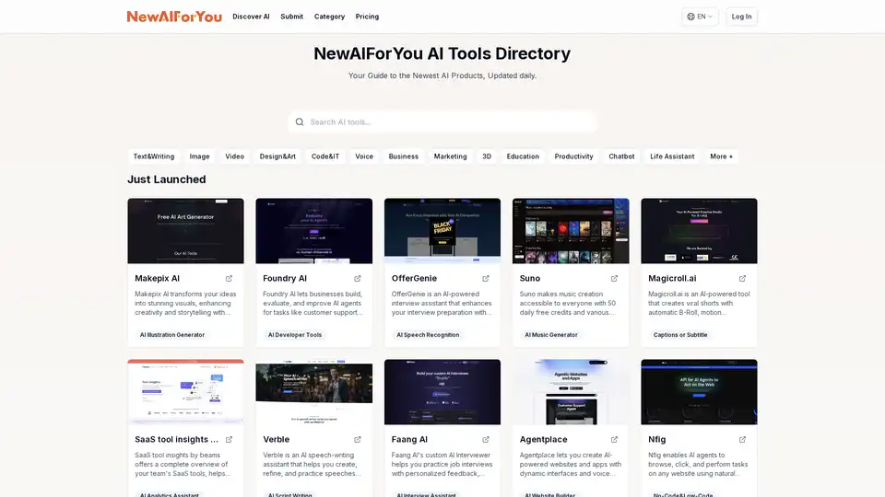Click the globe language icon
885x497 pixels.
click(690, 17)
